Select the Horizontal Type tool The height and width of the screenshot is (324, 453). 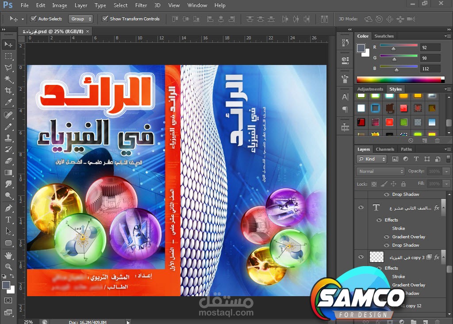pos(8,219)
